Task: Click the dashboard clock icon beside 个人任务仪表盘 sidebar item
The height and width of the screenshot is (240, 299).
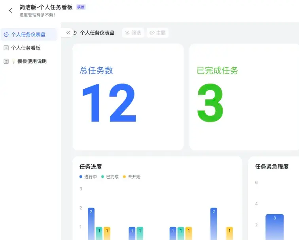Action: 6,34
